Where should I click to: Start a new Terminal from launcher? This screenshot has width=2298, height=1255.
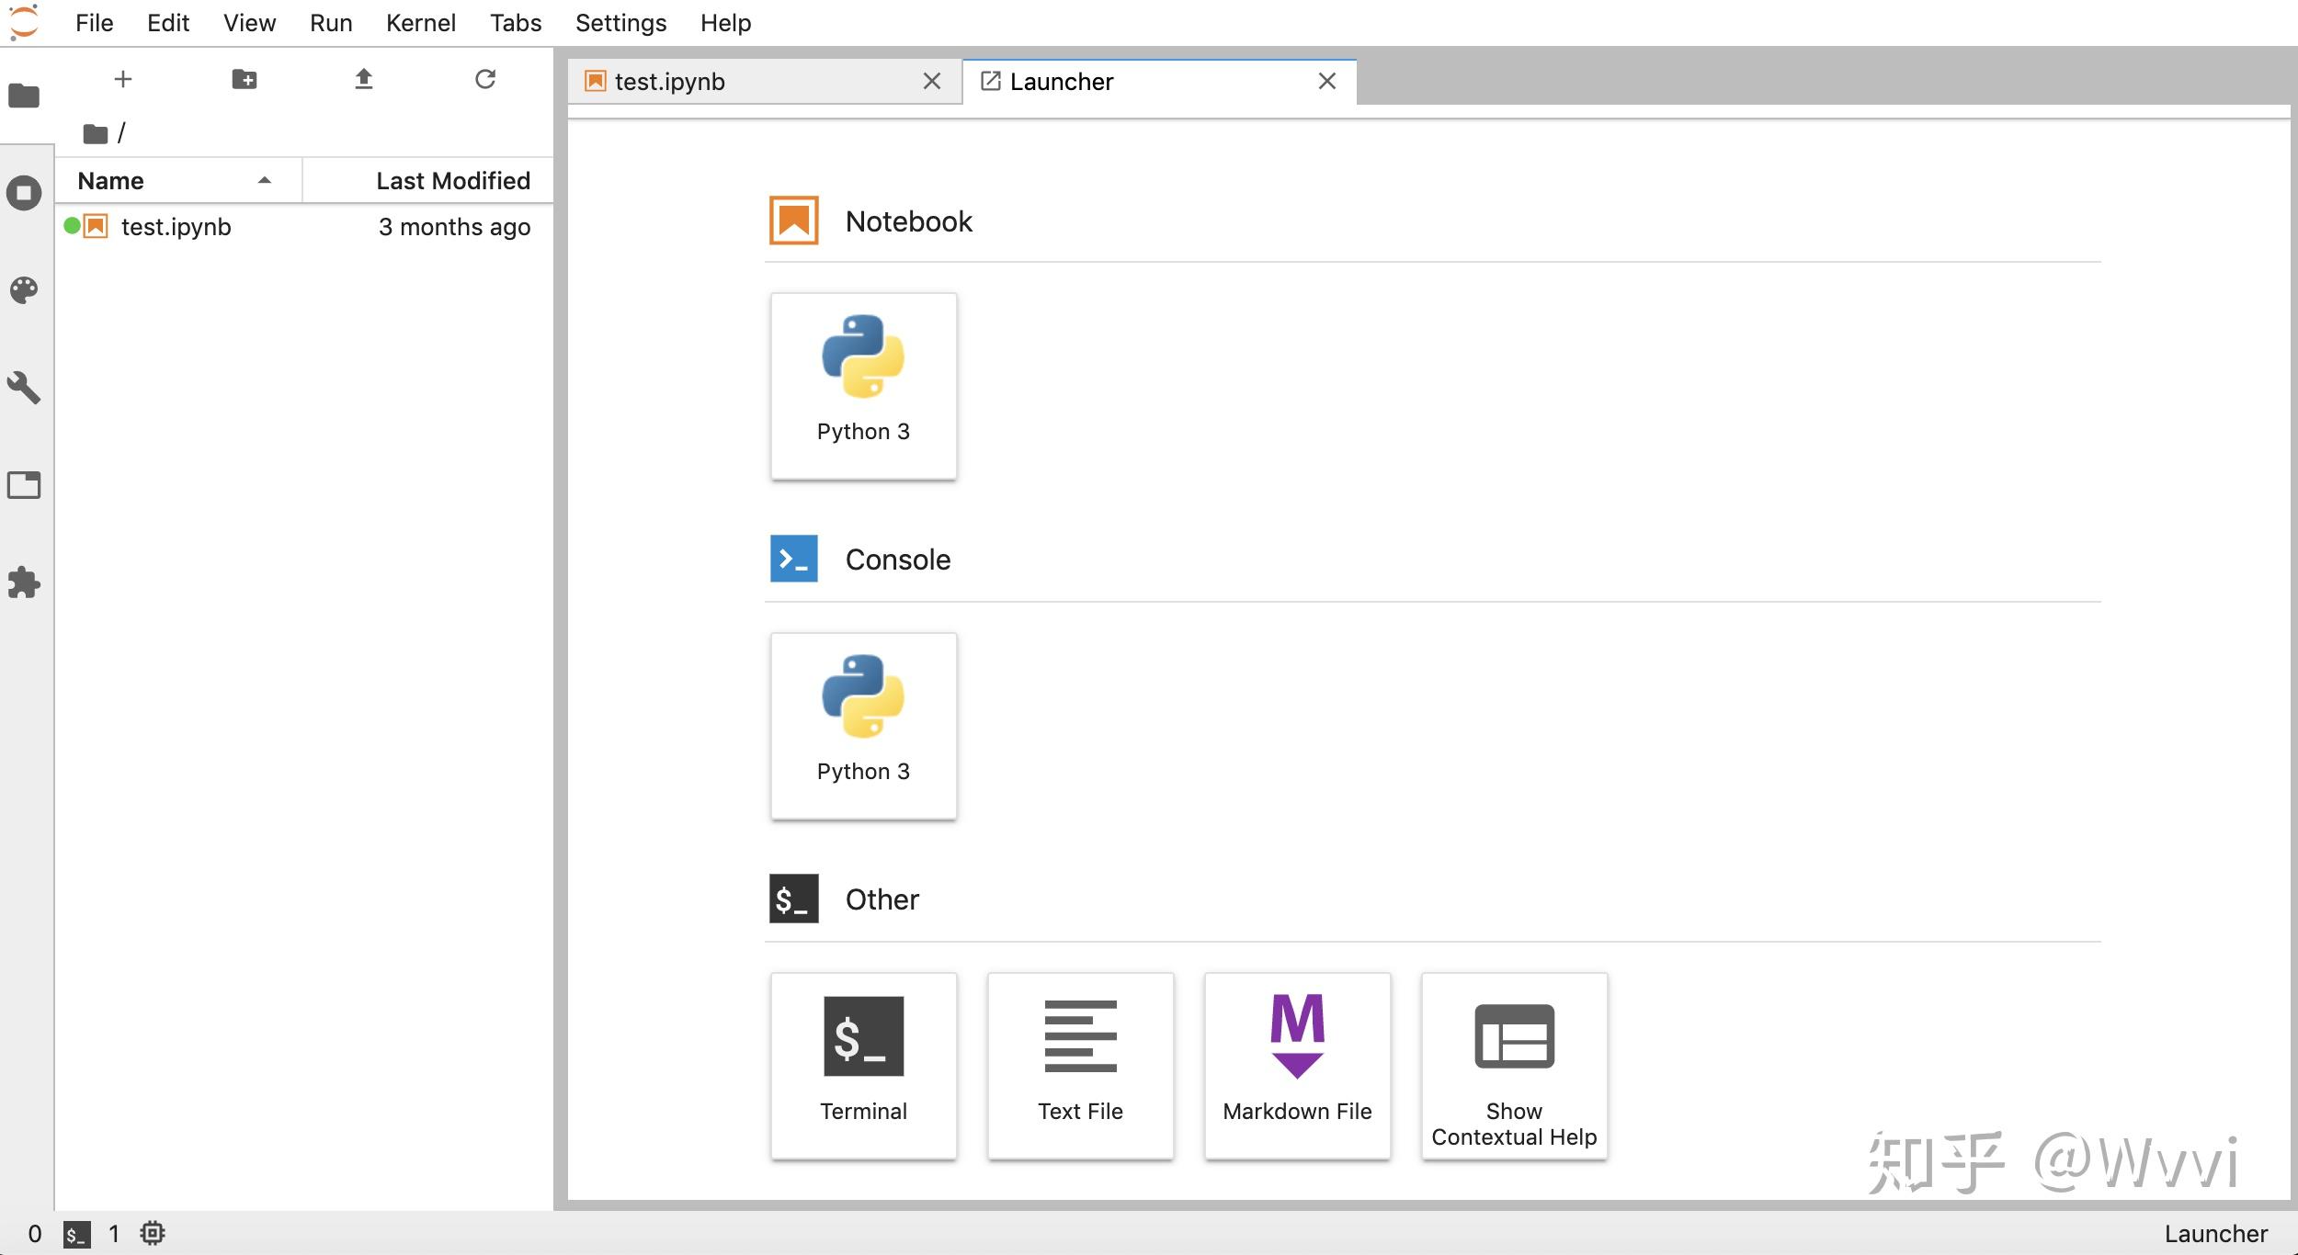coord(863,1065)
